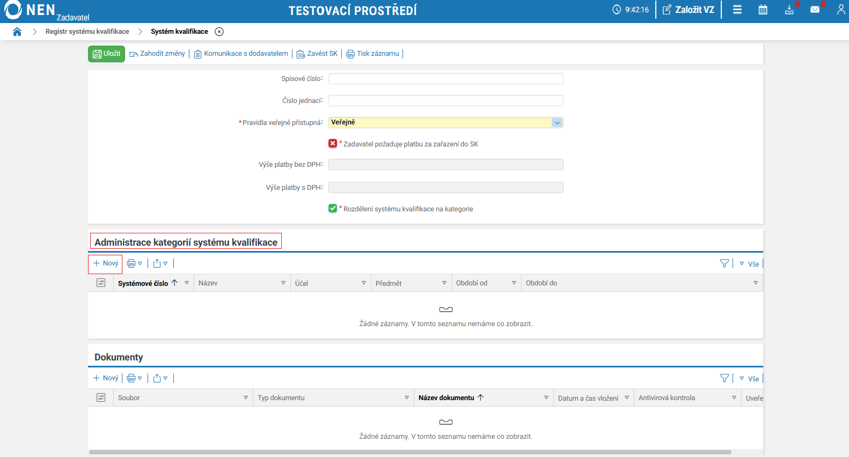
Task: Open column settings icon in categories table
Action: [x=101, y=283]
